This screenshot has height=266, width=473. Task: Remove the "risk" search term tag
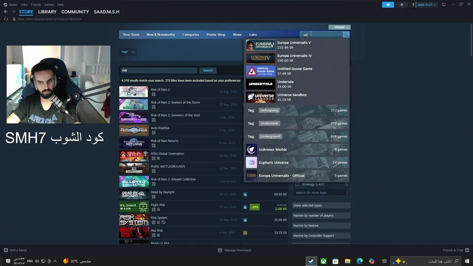(133, 52)
